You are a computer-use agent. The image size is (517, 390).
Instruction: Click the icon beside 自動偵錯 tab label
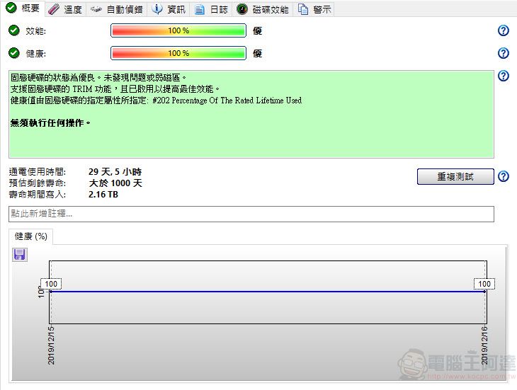click(96, 9)
